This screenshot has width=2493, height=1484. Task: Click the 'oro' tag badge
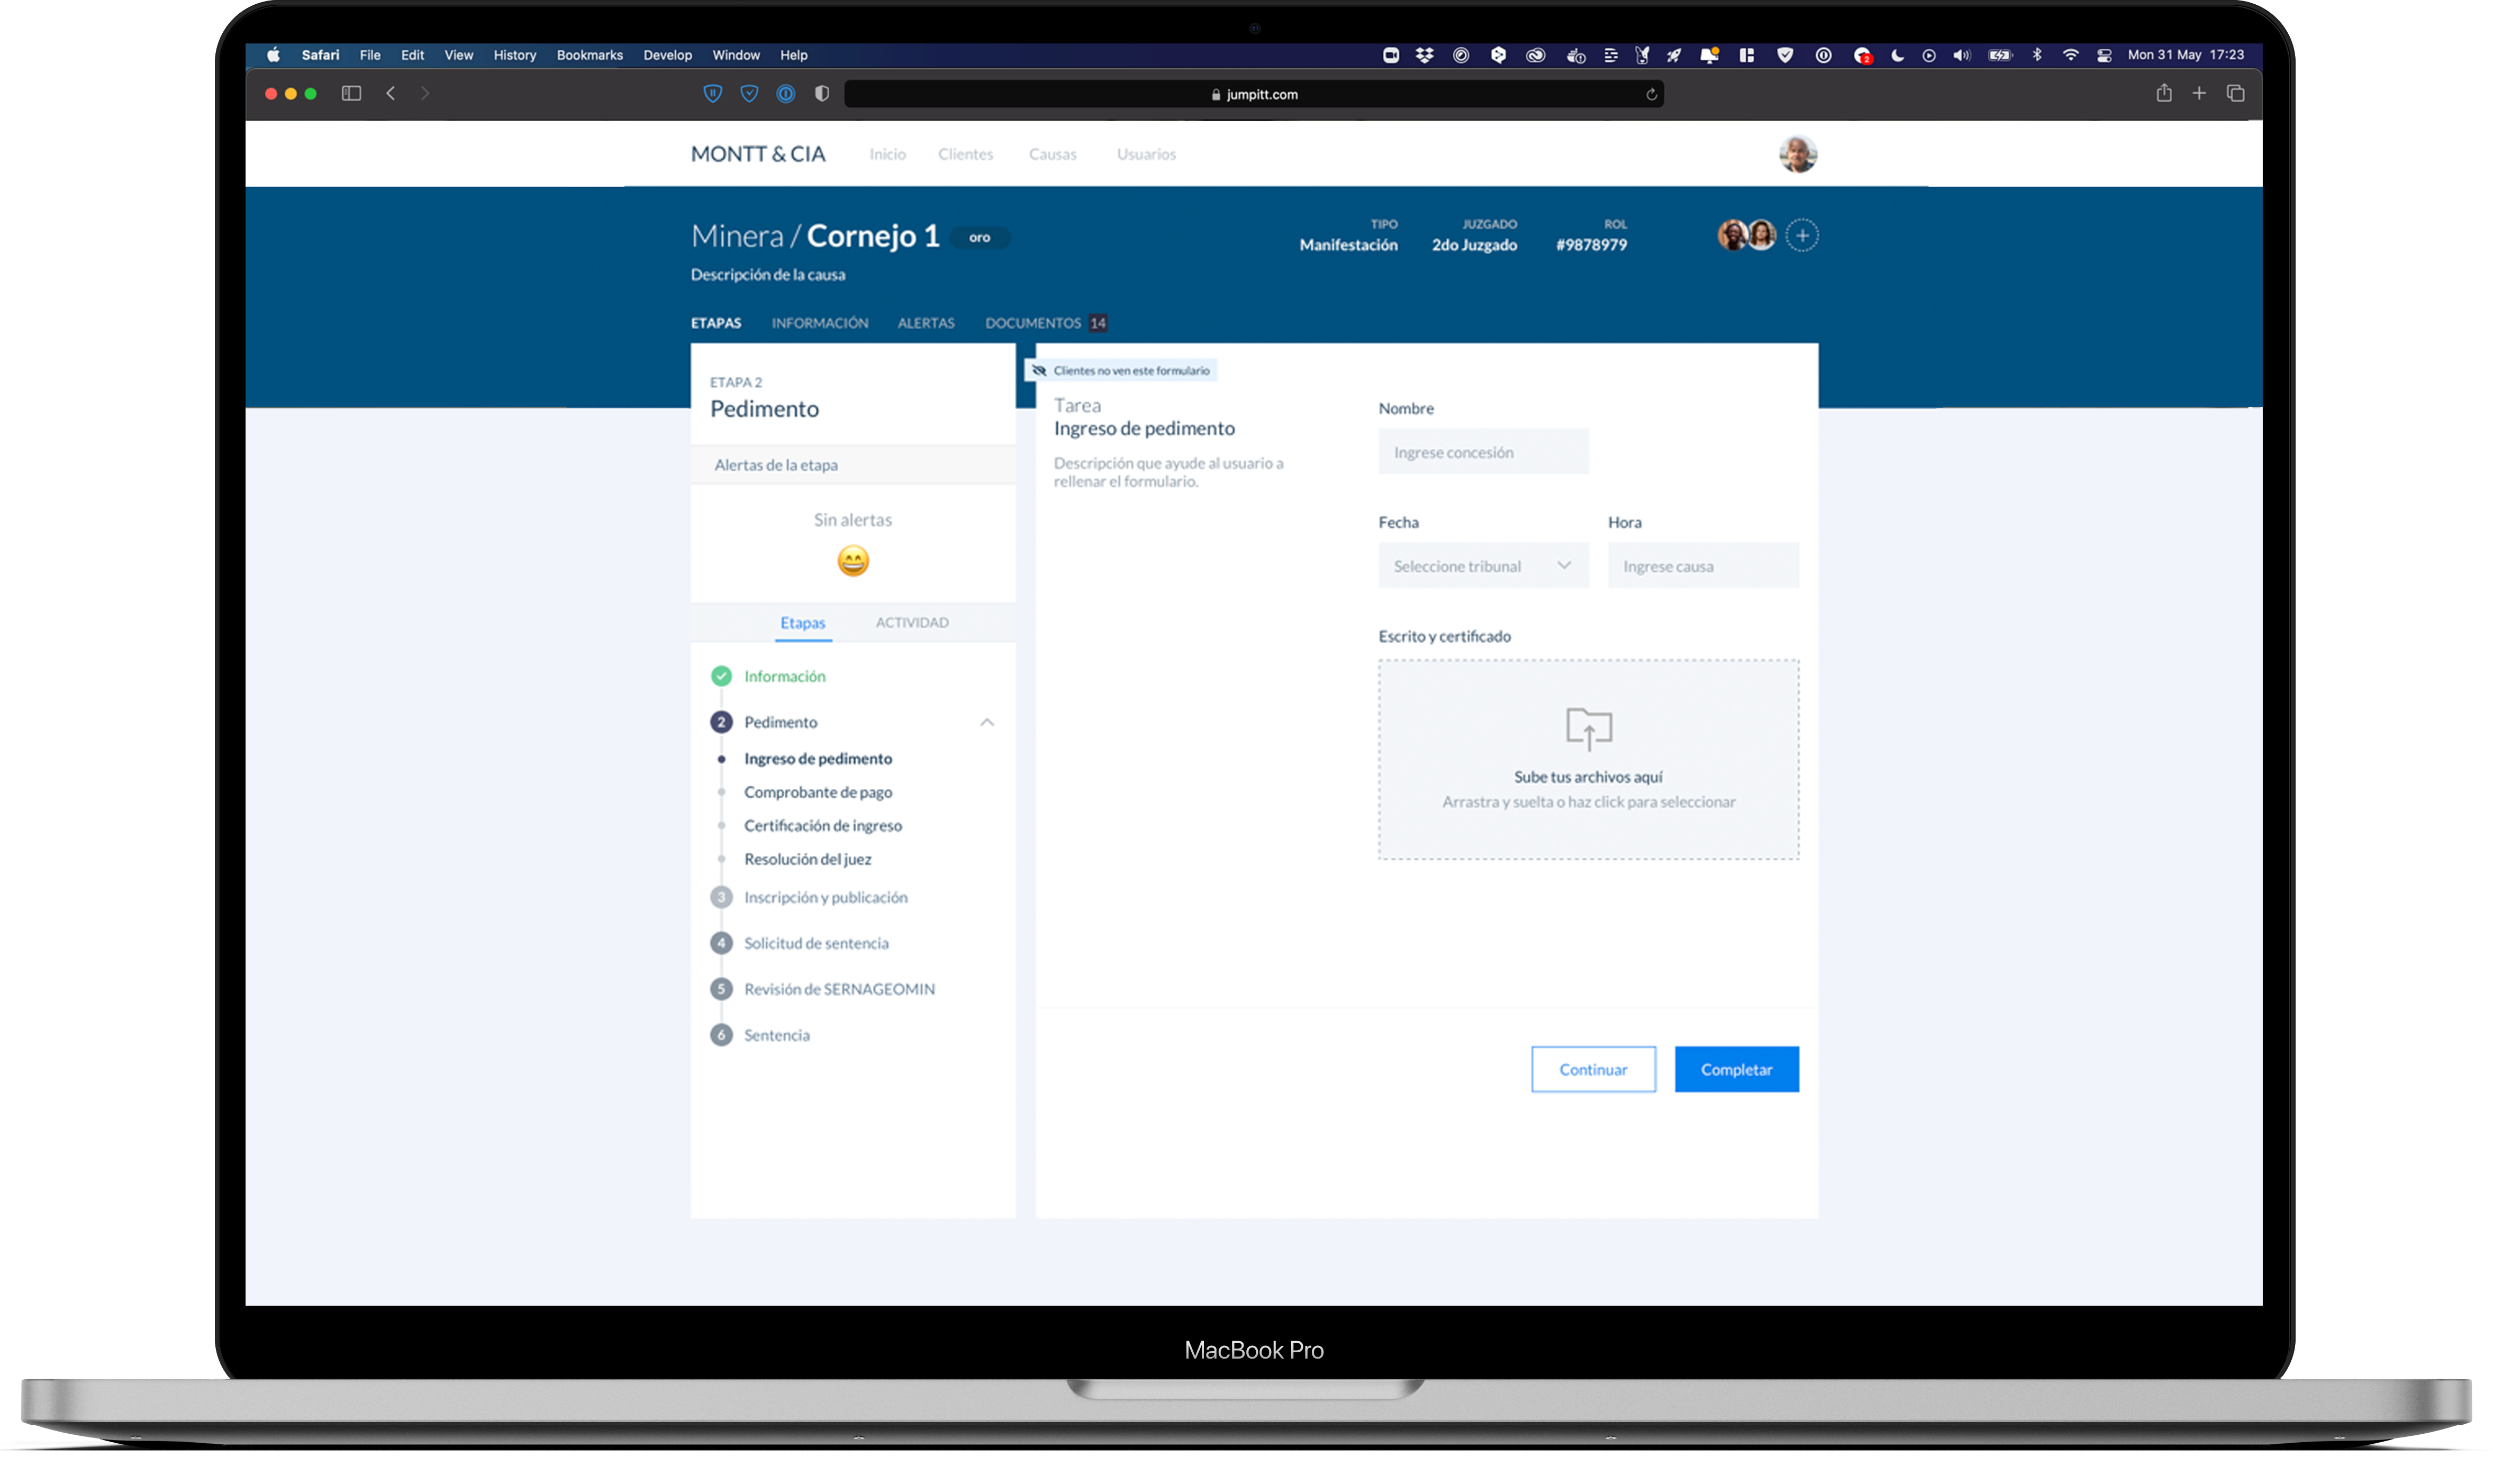pos(979,238)
